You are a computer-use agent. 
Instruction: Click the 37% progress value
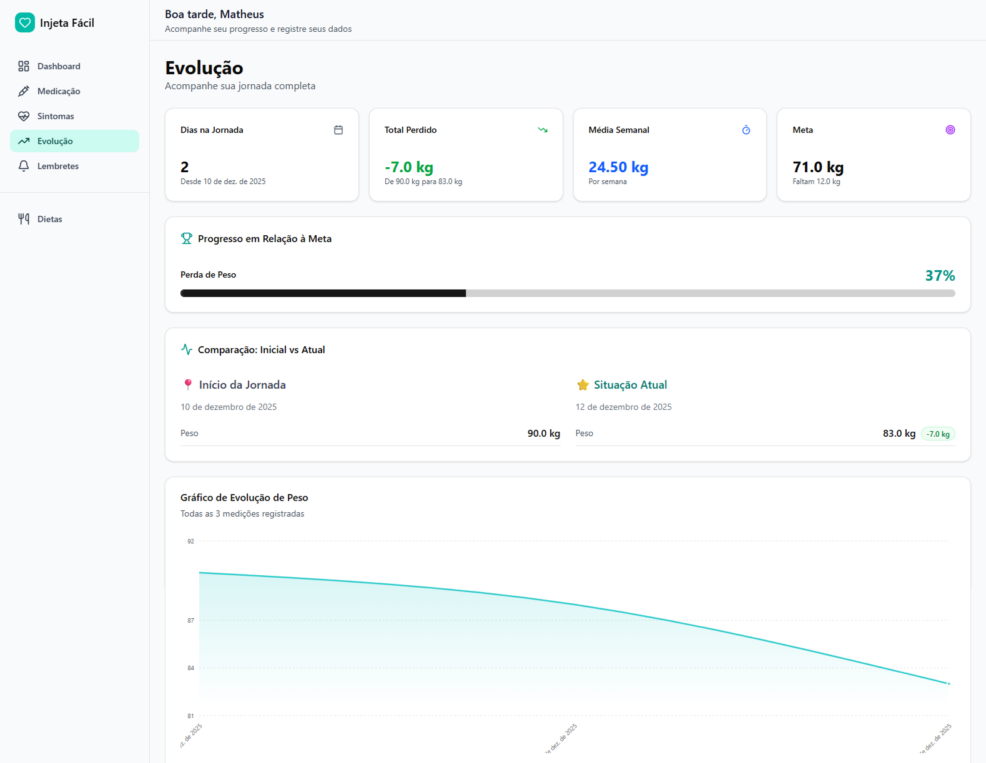tap(940, 276)
